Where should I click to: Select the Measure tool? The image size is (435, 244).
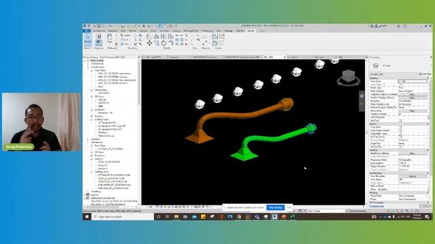pyautogui.click(x=205, y=43)
